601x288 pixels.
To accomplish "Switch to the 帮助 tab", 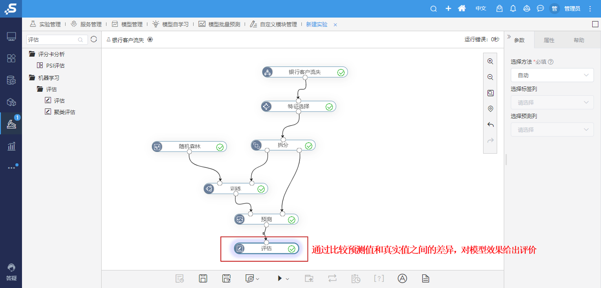I will click(x=579, y=40).
